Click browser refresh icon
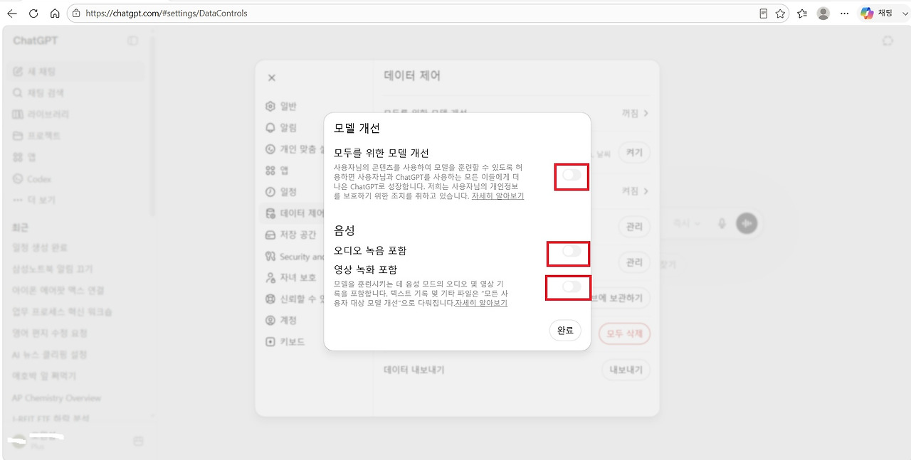Image resolution: width=911 pixels, height=460 pixels. [33, 14]
